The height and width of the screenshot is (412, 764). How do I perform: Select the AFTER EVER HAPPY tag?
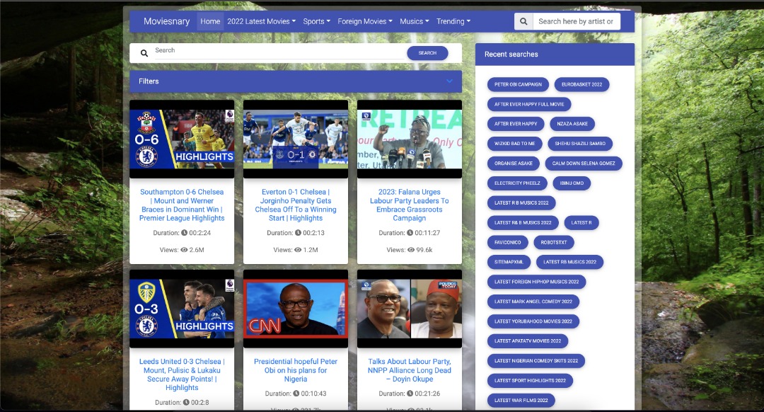516,124
